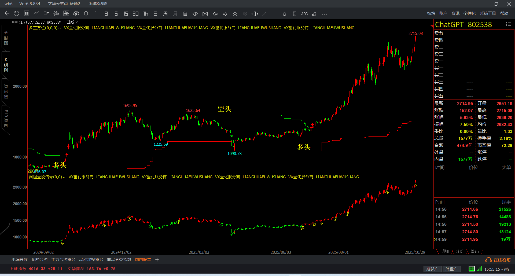Switch to 3-minute period

click(x=106, y=14)
